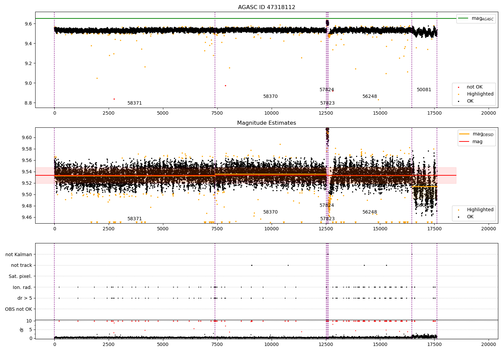Click the 'dr > 5' row label
503x352 pixels.
[x=25, y=298]
